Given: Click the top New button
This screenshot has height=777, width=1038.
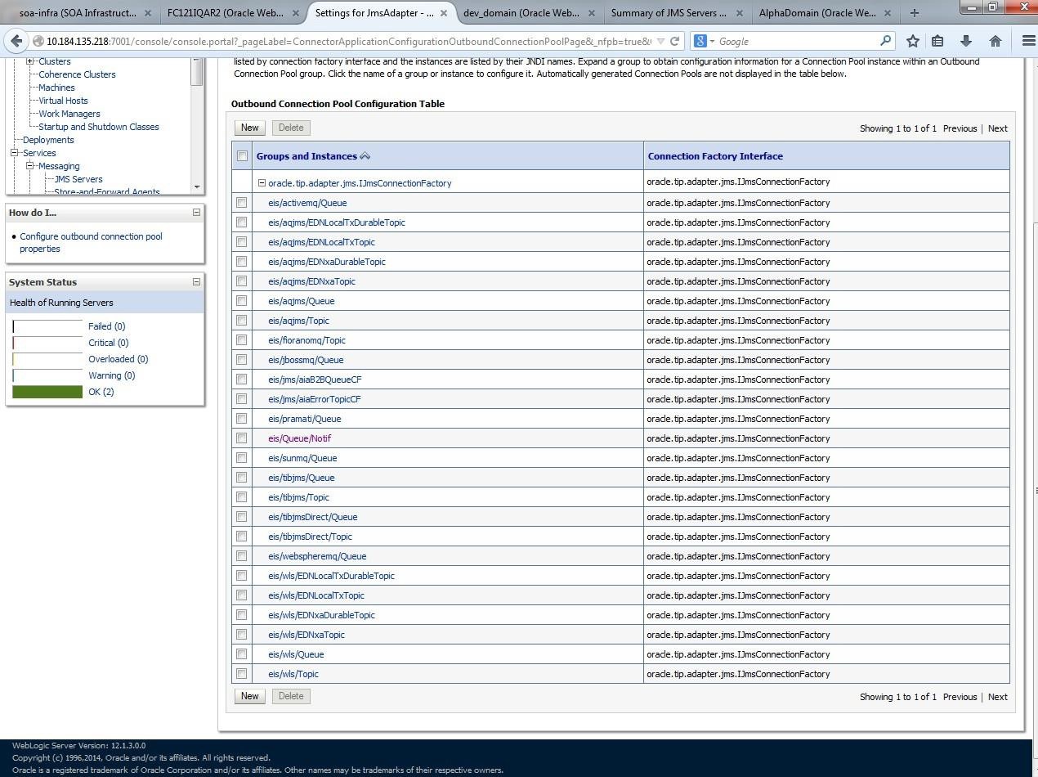Looking at the screenshot, I should pos(249,128).
